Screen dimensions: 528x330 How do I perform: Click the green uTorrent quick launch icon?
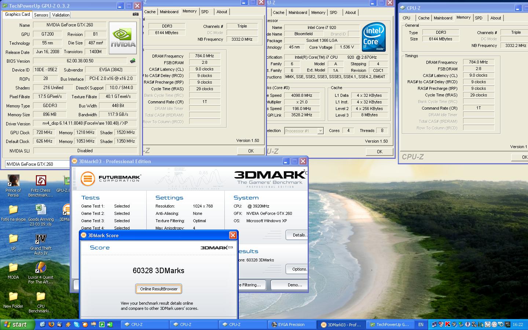102,324
